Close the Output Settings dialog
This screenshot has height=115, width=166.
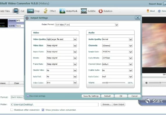138,18
